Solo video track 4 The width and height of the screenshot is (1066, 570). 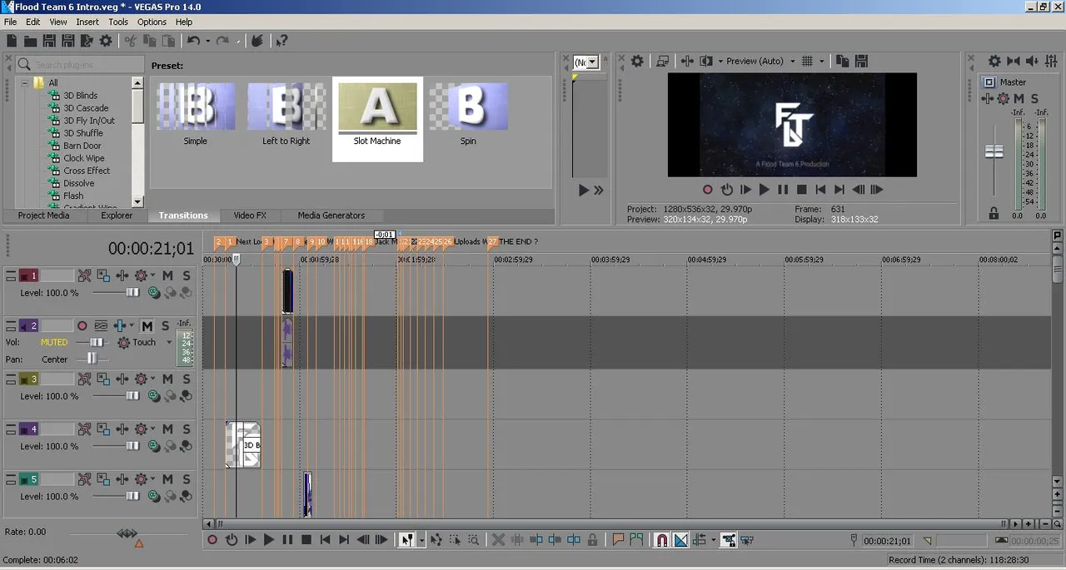(187, 429)
